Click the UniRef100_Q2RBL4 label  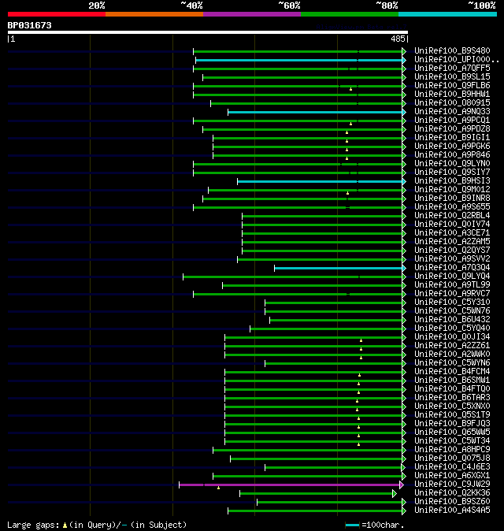tap(452, 215)
